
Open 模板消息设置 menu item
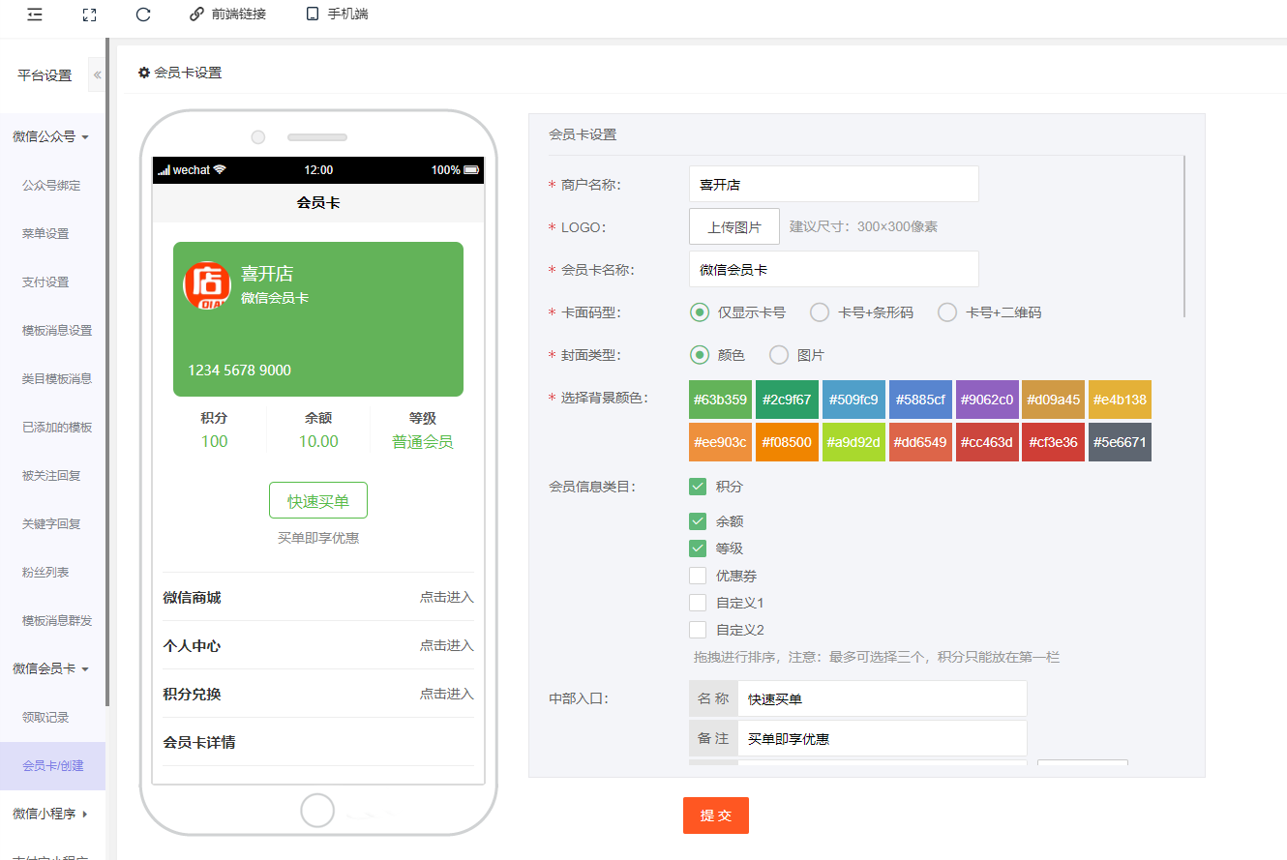(57, 330)
